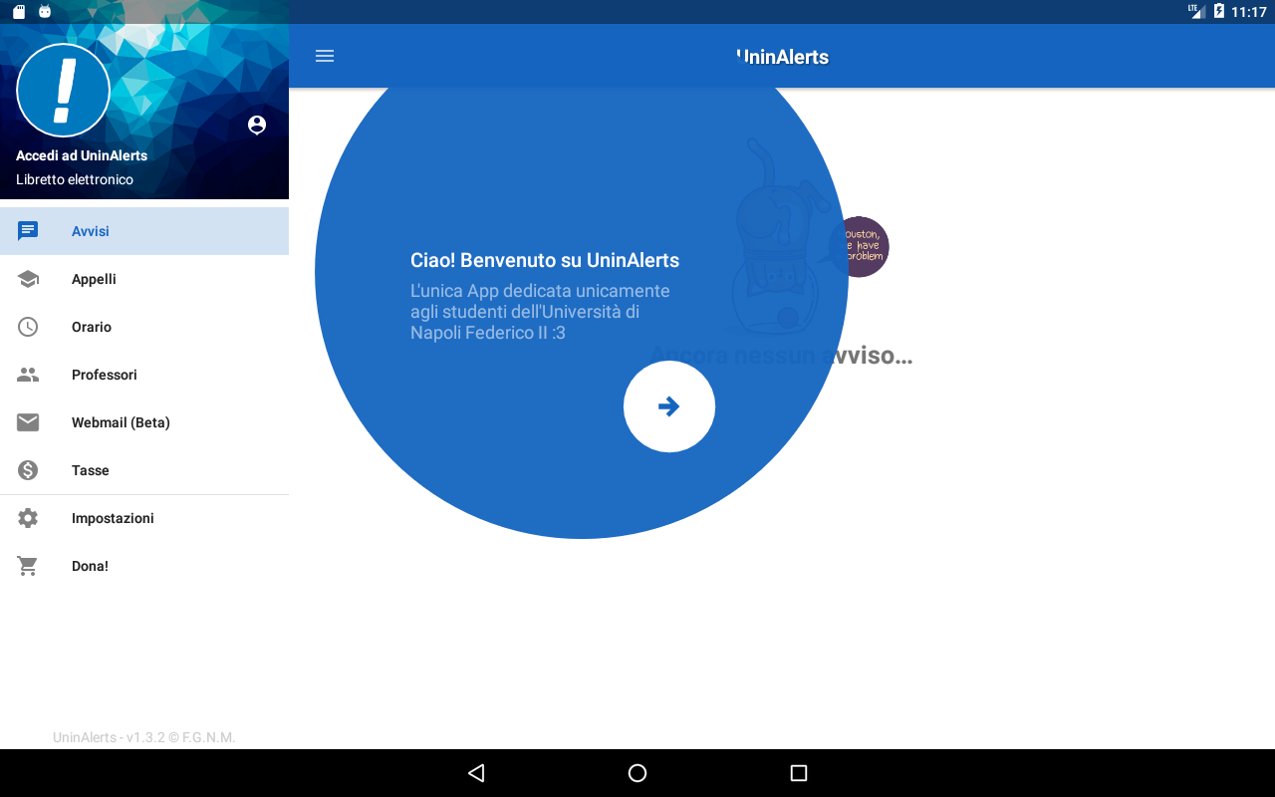Tap the Android debug notification icon
The width and height of the screenshot is (1275, 797).
point(45,12)
